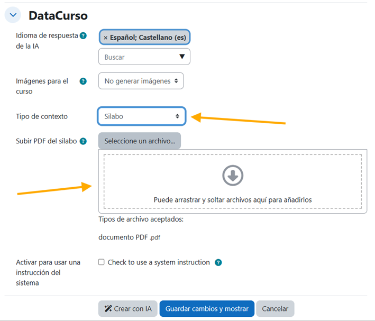Click the Crear con IA button
This screenshot has width=375, height=321.
(127, 309)
